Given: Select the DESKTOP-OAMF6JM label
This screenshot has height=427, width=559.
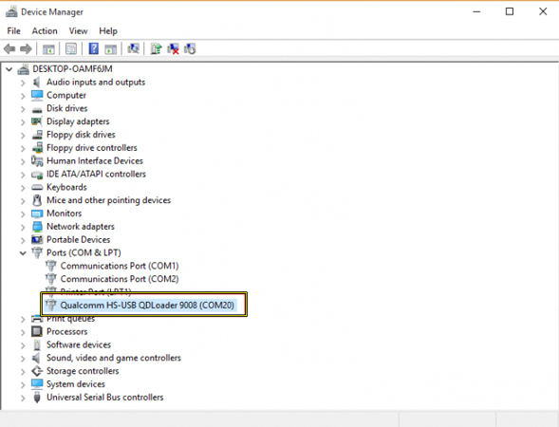Looking at the screenshot, I should 72,68.
